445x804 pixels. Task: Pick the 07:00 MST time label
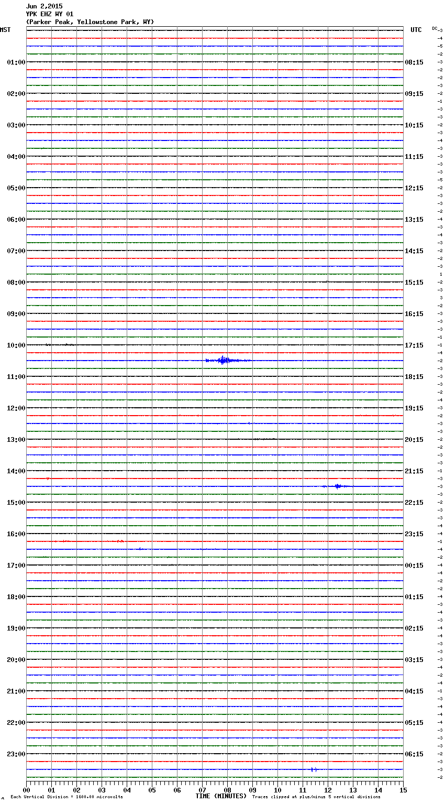click(x=16, y=251)
